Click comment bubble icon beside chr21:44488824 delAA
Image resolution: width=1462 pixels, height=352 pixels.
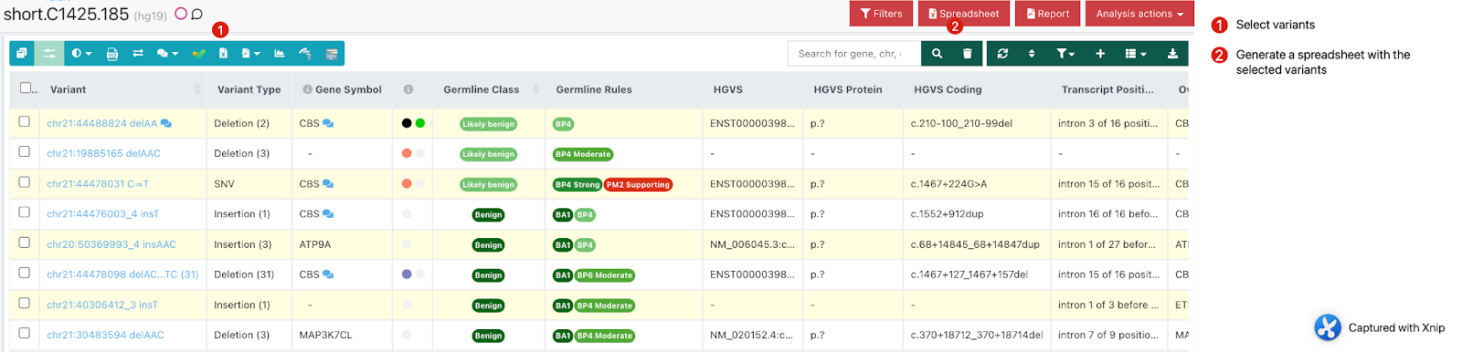click(166, 123)
